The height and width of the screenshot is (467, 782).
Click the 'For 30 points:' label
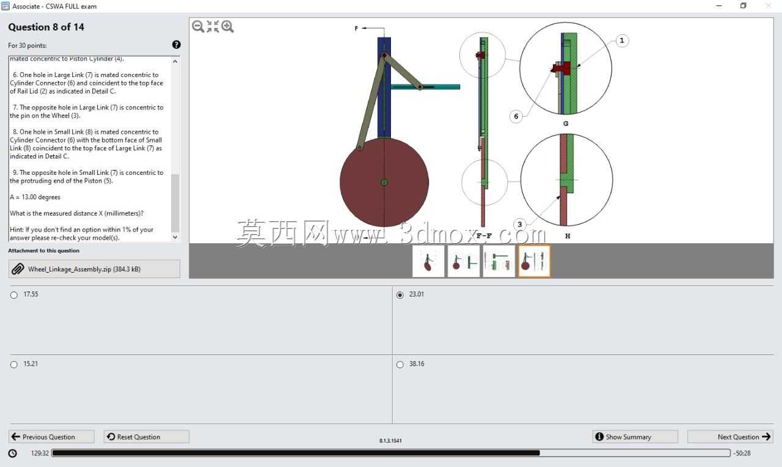[x=27, y=46]
